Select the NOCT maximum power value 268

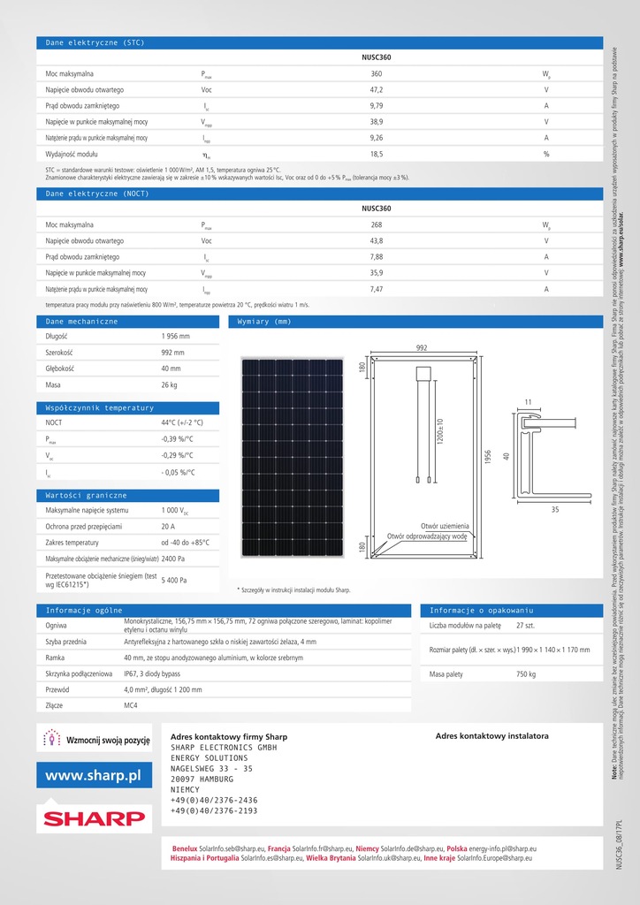pyautogui.click(x=377, y=225)
